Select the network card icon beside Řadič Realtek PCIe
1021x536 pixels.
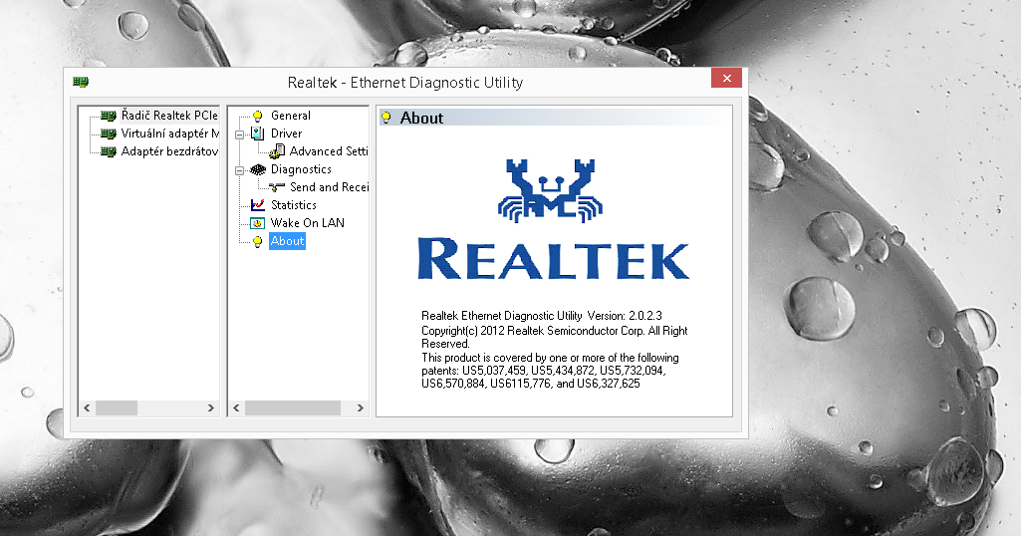(109, 116)
